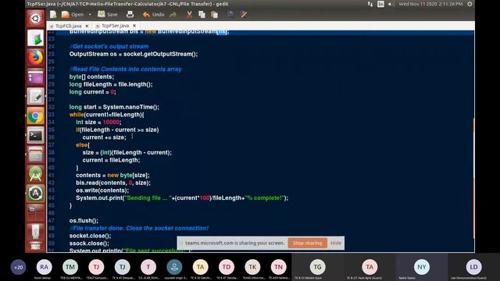Image resolution: width=500 pixels, height=281 pixels.
Task: Show the +20 additional participants
Action: tap(18, 267)
